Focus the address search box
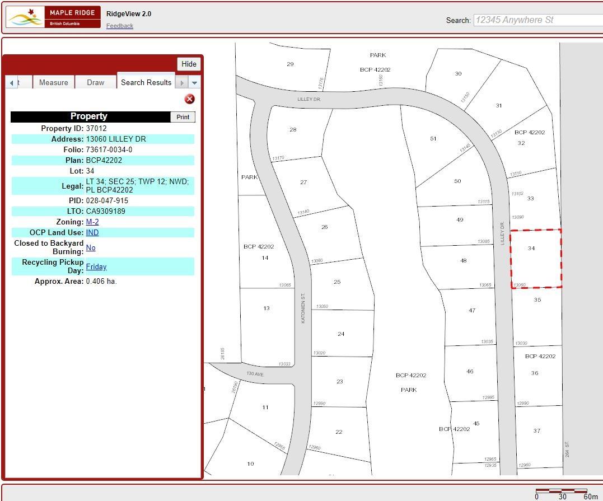 coord(537,20)
